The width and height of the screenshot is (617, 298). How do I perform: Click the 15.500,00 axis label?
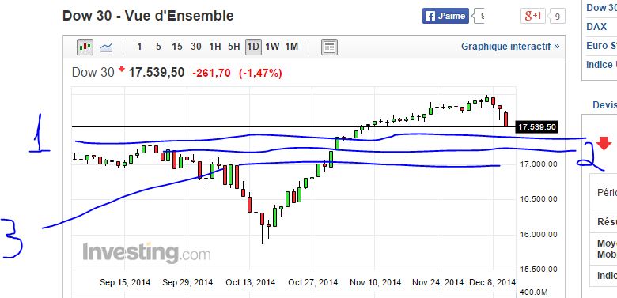[x=539, y=270]
